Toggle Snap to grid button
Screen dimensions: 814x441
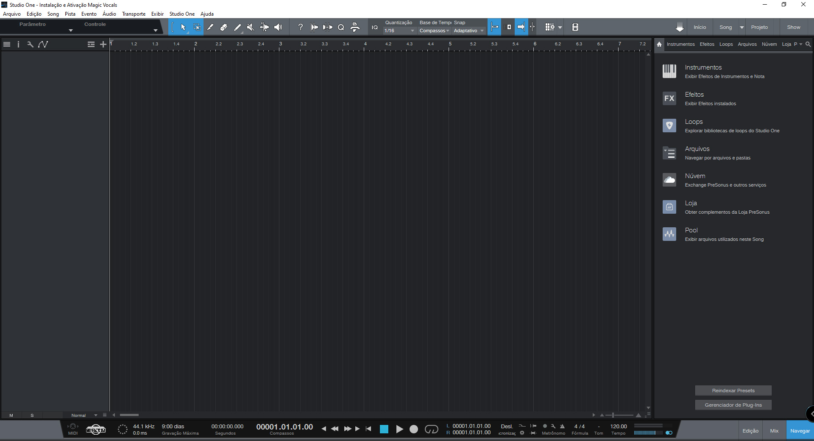click(x=494, y=27)
